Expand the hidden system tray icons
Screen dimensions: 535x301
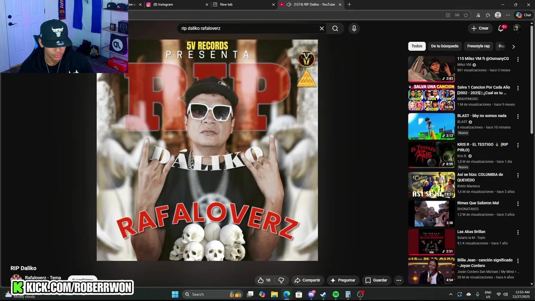(451, 294)
